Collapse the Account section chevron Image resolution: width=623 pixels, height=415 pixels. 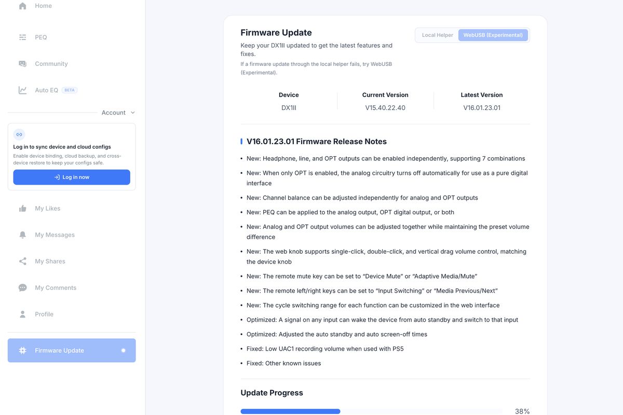[133, 113]
